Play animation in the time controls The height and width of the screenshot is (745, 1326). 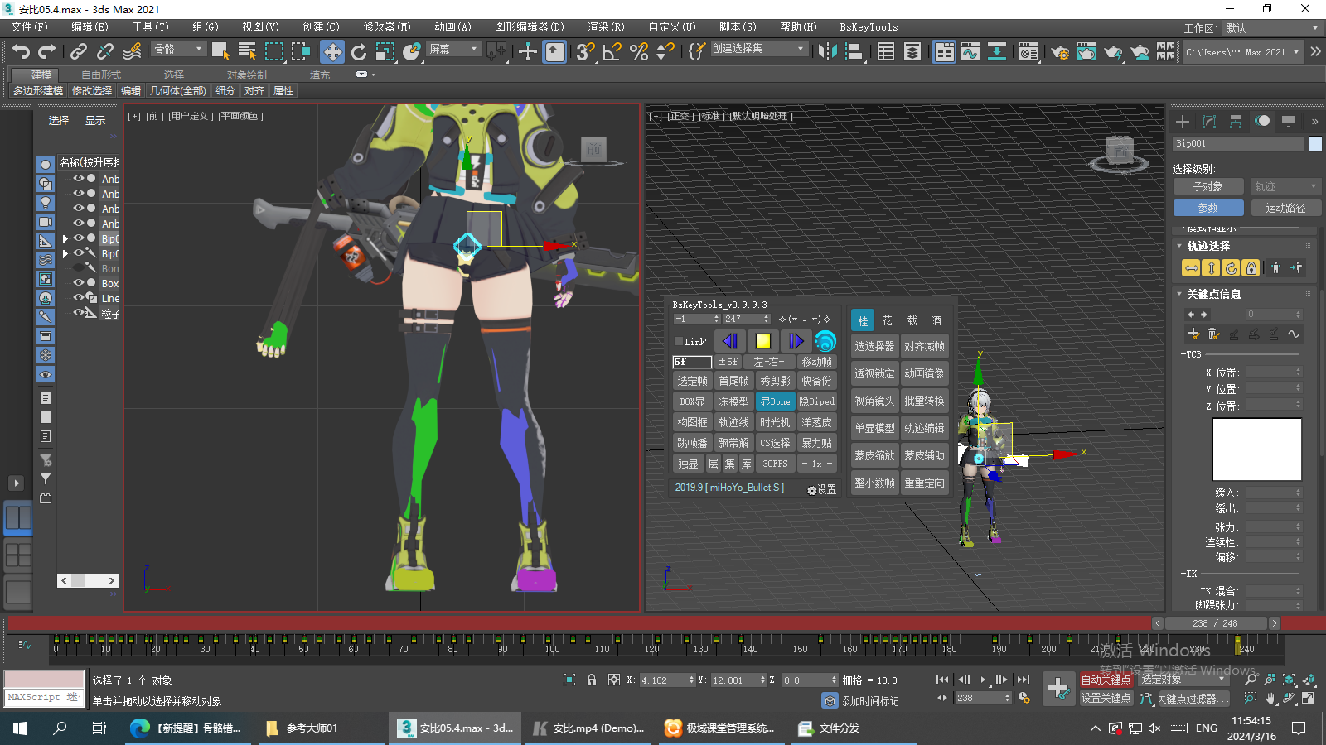pyautogui.click(x=983, y=680)
